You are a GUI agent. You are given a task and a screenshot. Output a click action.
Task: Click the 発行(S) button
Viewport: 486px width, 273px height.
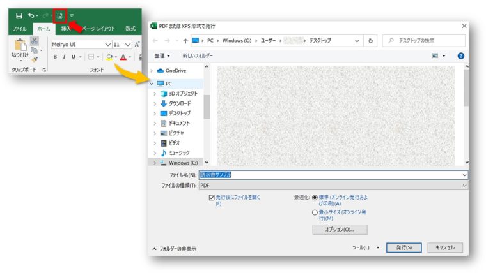pyautogui.click(x=404, y=247)
